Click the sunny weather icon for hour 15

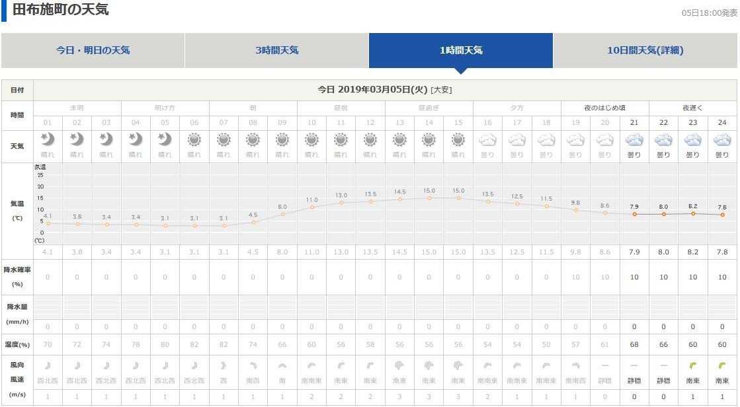click(x=458, y=140)
